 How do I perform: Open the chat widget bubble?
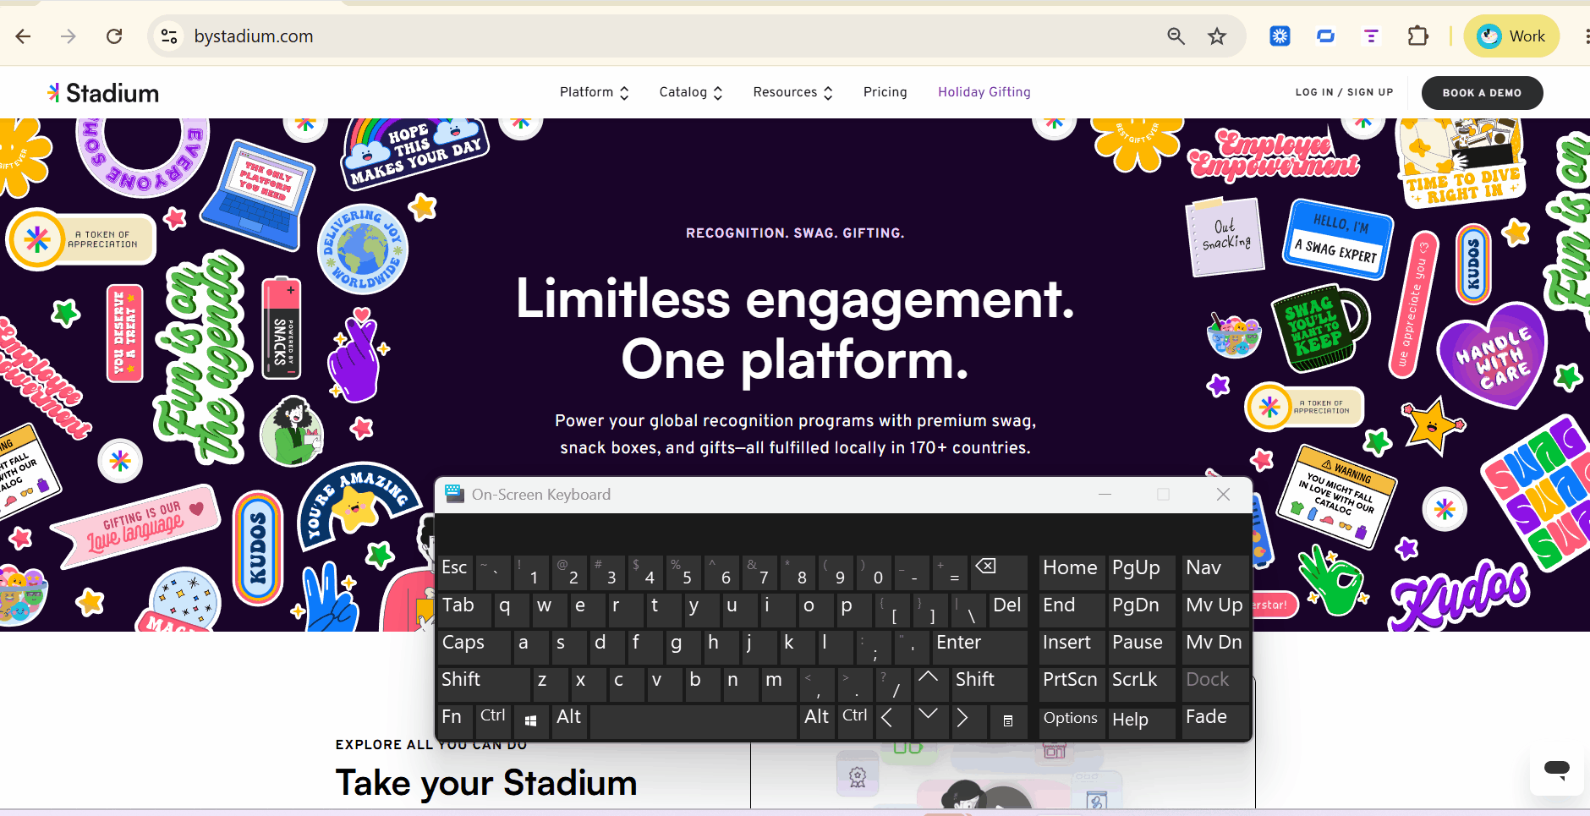[x=1557, y=769]
